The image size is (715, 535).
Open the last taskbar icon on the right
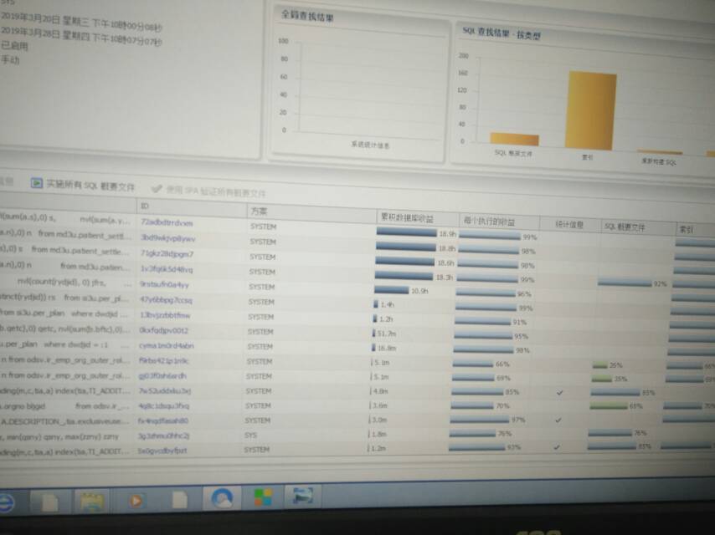(x=298, y=497)
